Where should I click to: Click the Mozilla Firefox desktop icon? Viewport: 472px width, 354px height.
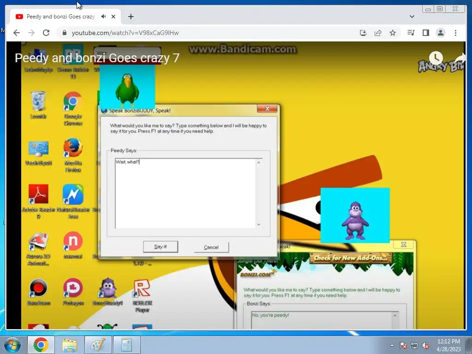click(73, 155)
